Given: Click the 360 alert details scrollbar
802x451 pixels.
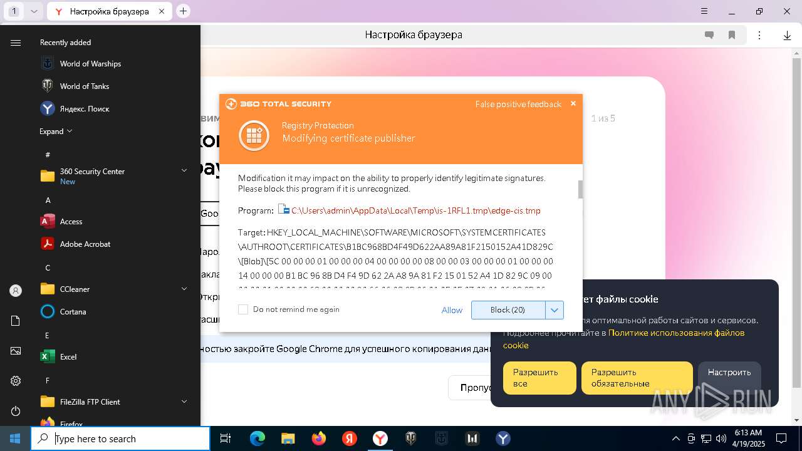Looking at the screenshot, I should coord(581,189).
